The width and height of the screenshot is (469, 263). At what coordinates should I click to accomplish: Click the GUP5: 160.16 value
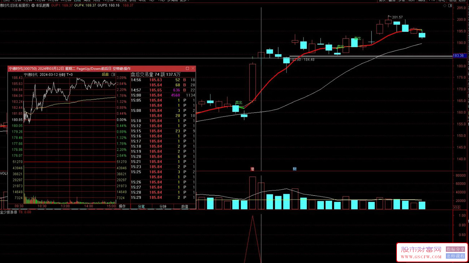point(109,6)
